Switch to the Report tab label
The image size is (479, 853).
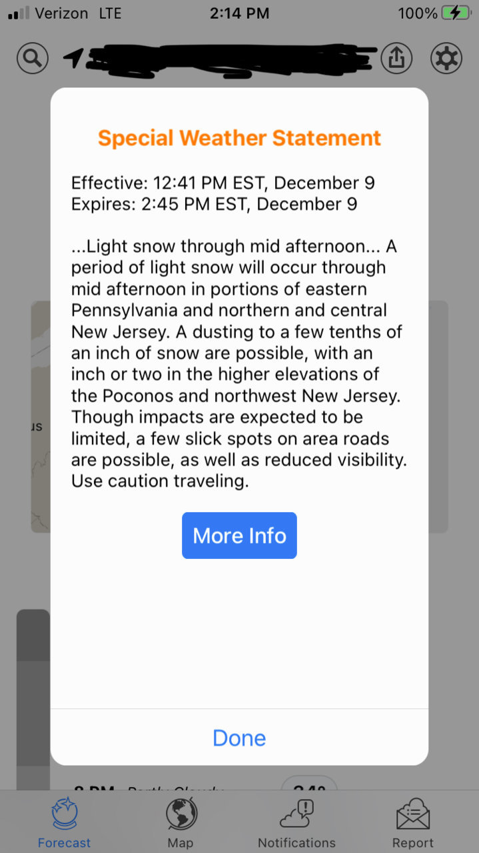pyautogui.click(x=413, y=843)
